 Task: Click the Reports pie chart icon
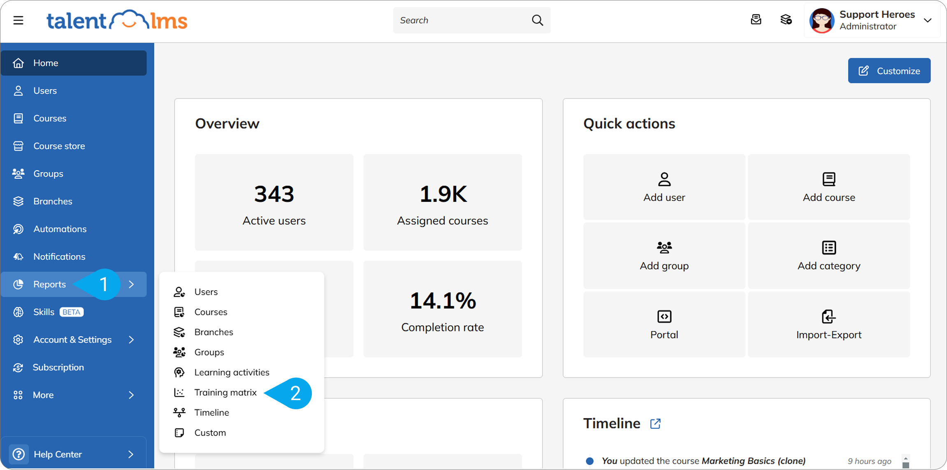(18, 284)
